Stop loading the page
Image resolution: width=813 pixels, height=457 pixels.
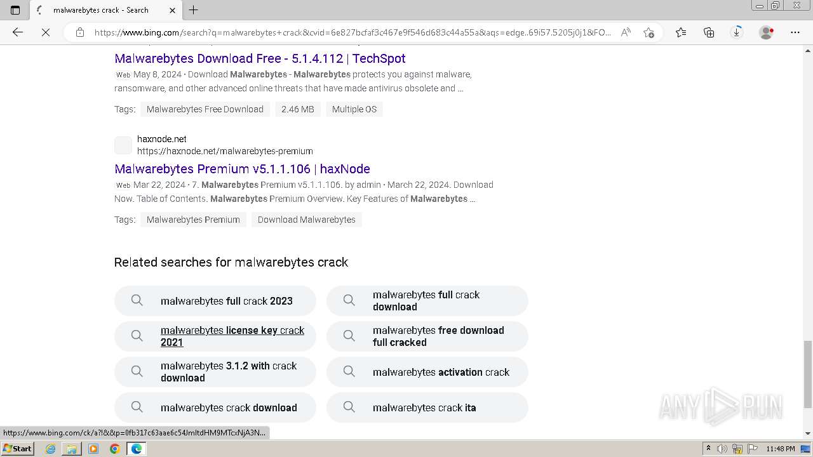click(46, 32)
